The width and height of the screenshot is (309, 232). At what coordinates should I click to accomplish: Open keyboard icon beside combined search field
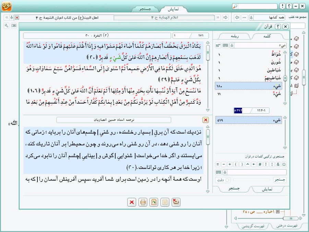[x=218, y=172]
